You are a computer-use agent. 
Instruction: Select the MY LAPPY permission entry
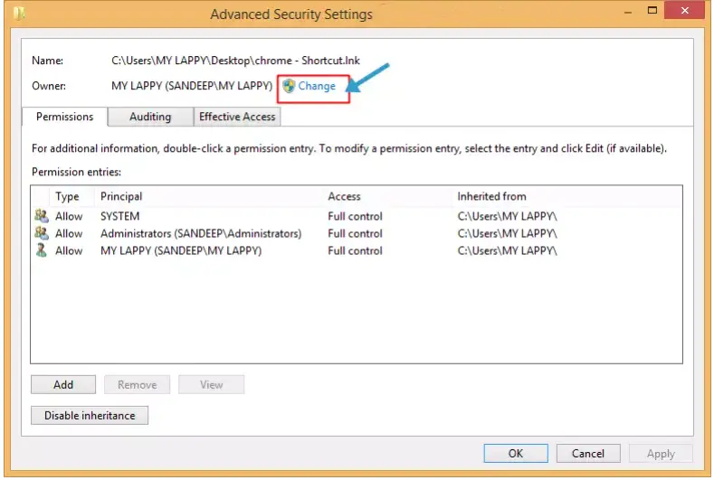click(357, 250)
